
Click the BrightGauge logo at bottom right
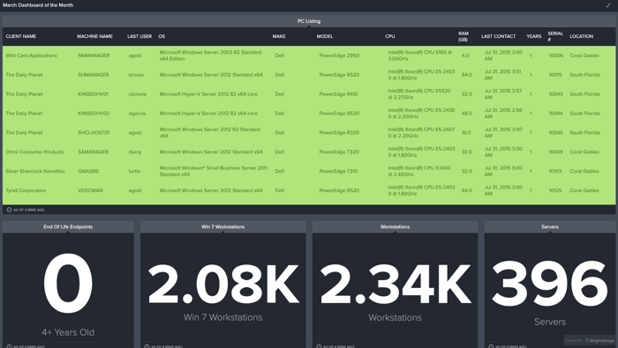coord(599,340)
